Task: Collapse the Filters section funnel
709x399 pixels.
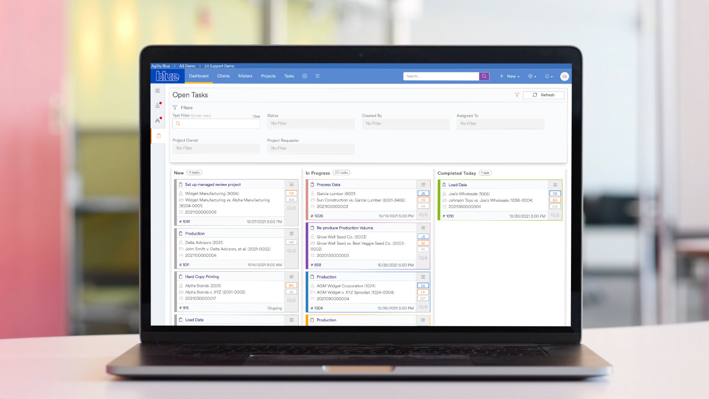Action: pyautogui.click(x=175, y=108)
